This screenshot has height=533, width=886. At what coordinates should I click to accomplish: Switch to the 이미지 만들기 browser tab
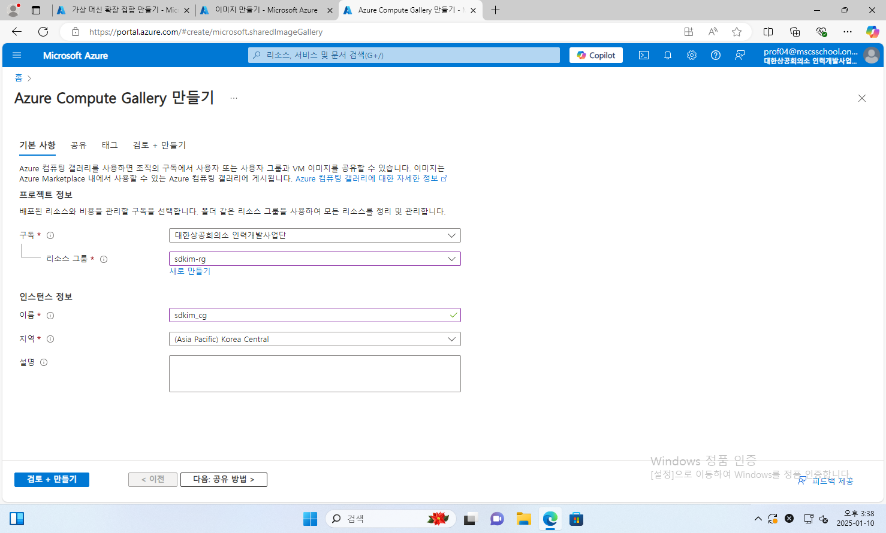(266, 10)
